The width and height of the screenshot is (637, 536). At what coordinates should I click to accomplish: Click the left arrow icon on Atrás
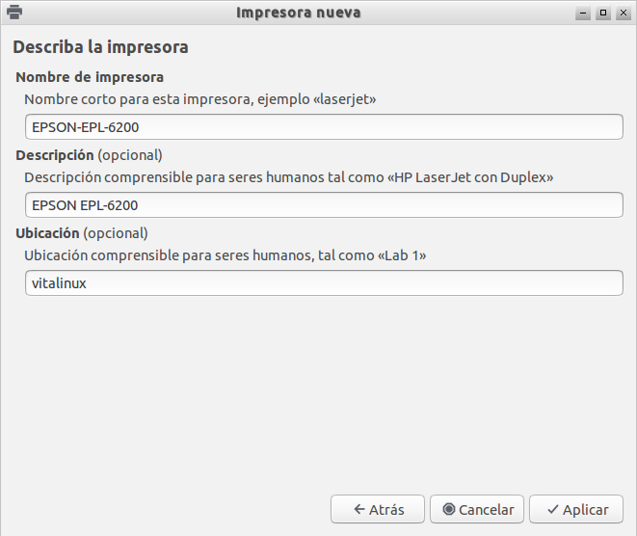pyautogui.click(x=359, y=509)
